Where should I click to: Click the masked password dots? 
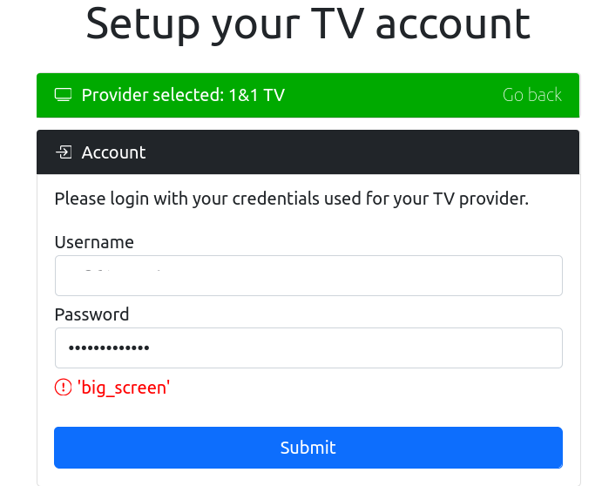point(109,348)
